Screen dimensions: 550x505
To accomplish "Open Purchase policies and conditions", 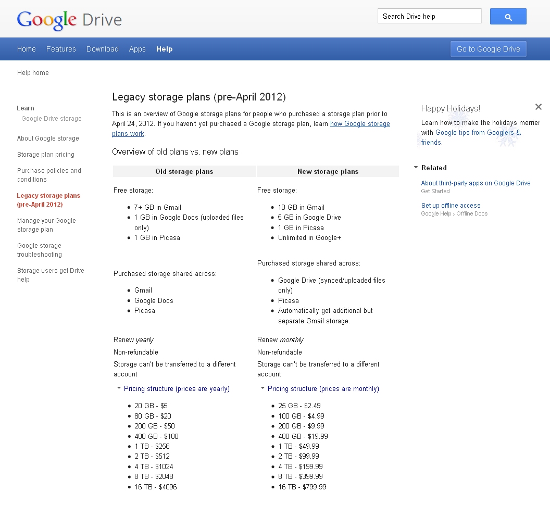I will coord(49,175).
